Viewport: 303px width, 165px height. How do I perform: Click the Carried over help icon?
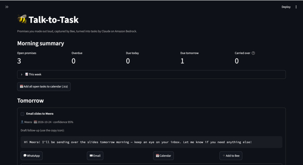[253, 53]
